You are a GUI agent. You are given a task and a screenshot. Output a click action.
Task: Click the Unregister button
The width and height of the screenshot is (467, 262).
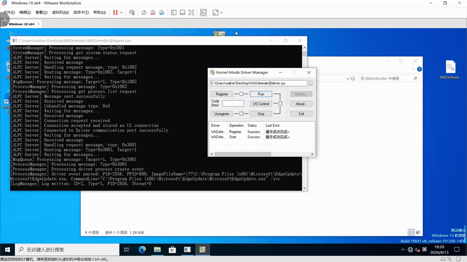[x=222, y=114]
